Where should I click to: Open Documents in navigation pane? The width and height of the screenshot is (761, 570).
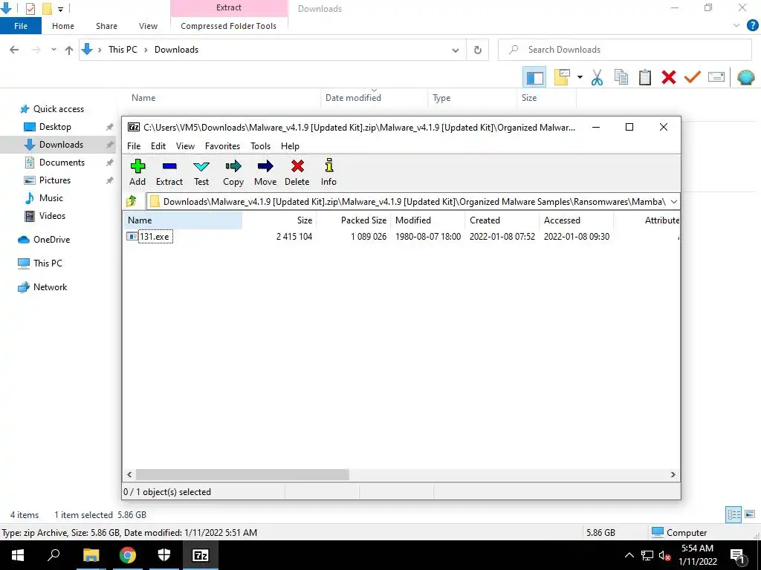pyautogui.click(x=62, y=163)
